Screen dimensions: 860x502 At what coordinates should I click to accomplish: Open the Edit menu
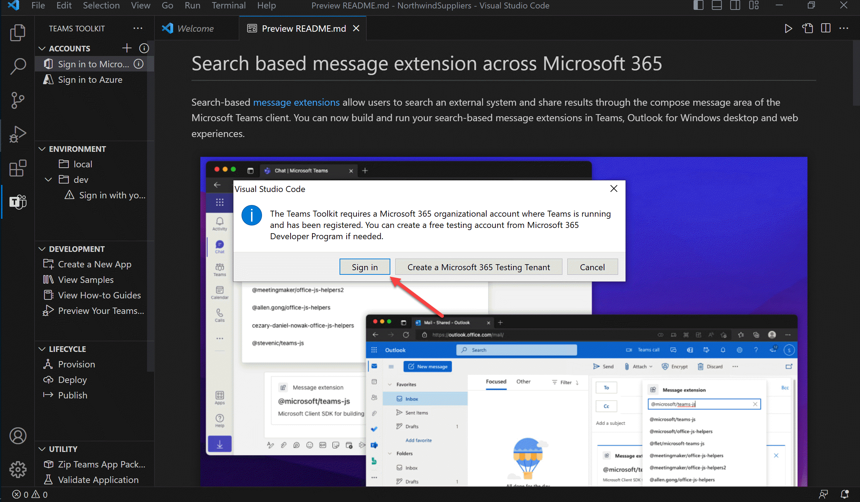pos(64,6)
